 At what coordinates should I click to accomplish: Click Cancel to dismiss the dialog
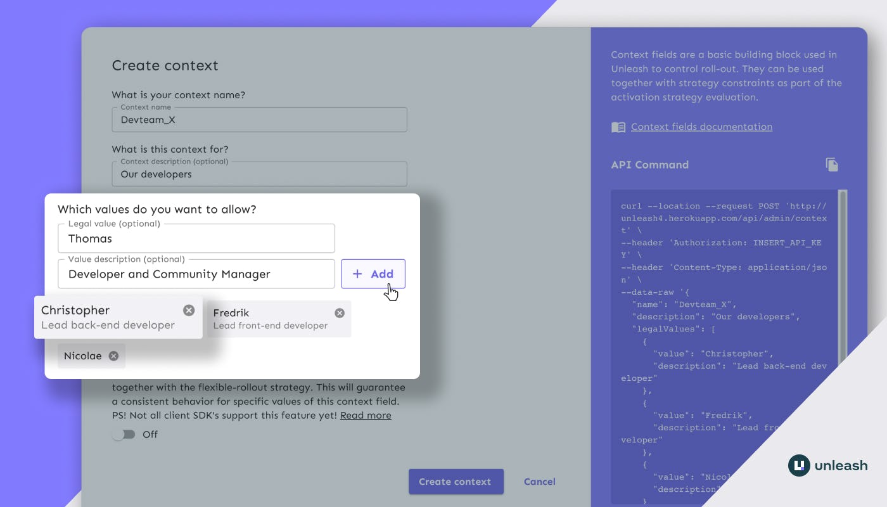(539, 482)
